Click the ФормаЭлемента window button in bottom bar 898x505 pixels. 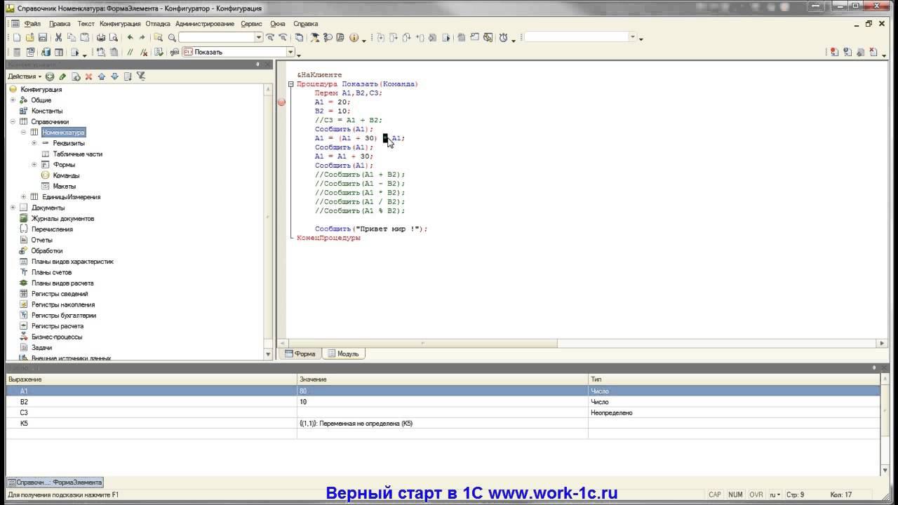point(55,483)
